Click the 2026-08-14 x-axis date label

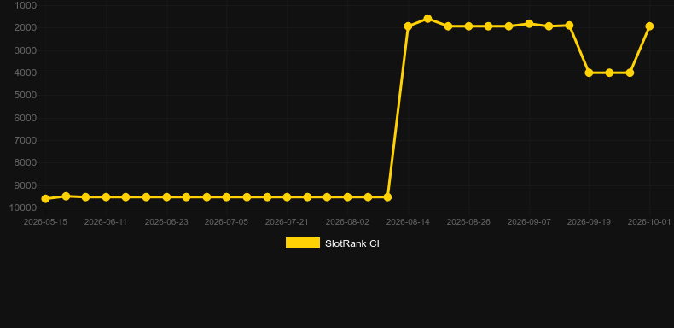point(408,222)
